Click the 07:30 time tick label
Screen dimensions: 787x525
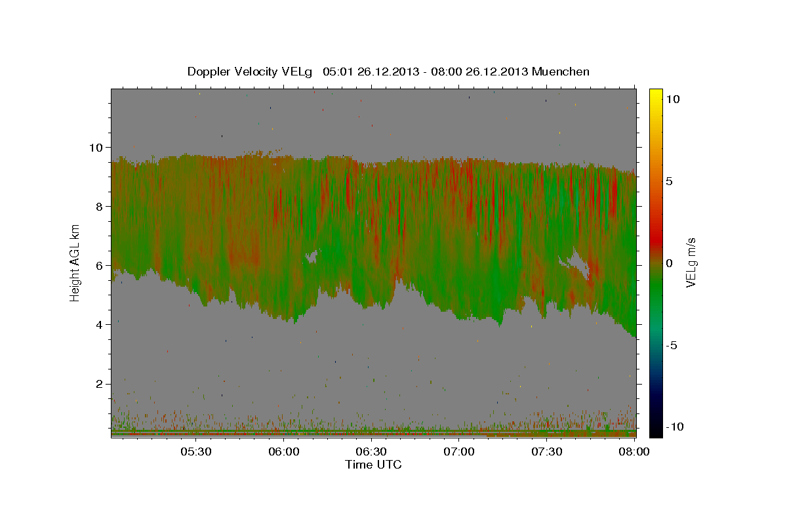point(547,452)
